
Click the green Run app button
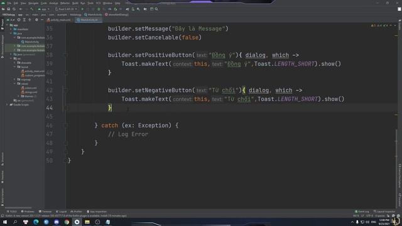[82, 9]
